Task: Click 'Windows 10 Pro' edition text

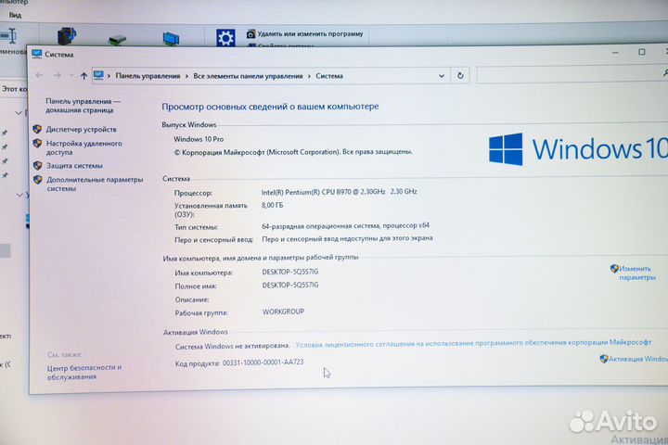Action: (x=199, y=139)
